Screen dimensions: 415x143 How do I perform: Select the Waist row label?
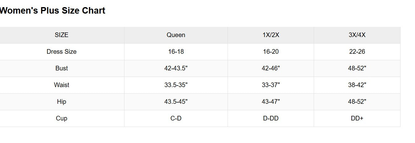tap(61, 85)
